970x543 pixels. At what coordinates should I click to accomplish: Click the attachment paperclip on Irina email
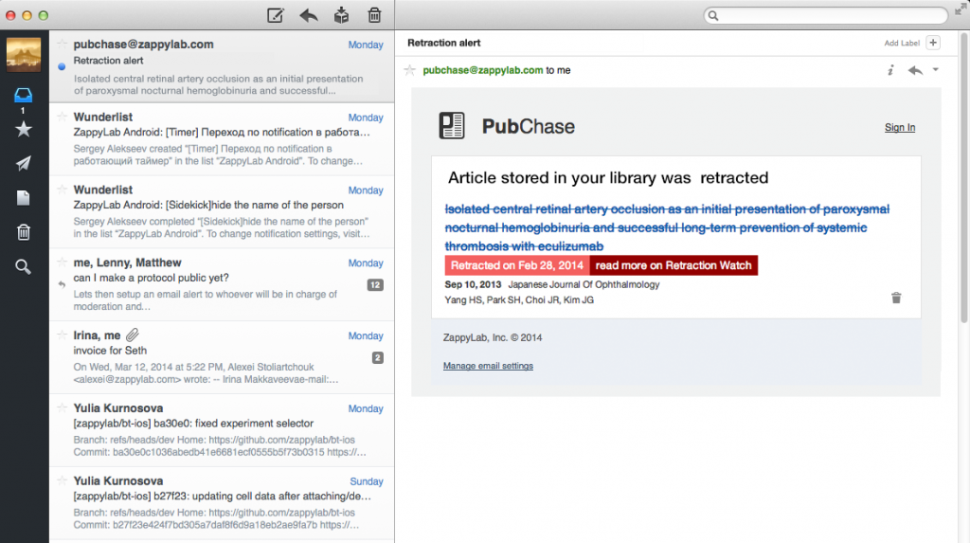tap(133, 335)
